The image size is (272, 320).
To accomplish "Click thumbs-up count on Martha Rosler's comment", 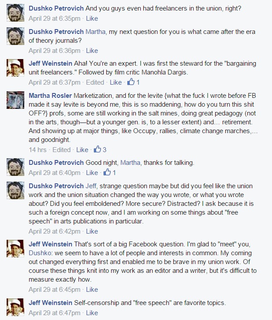I will coord(104,149).
